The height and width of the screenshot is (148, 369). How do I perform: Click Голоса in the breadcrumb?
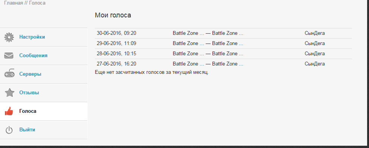37,3
